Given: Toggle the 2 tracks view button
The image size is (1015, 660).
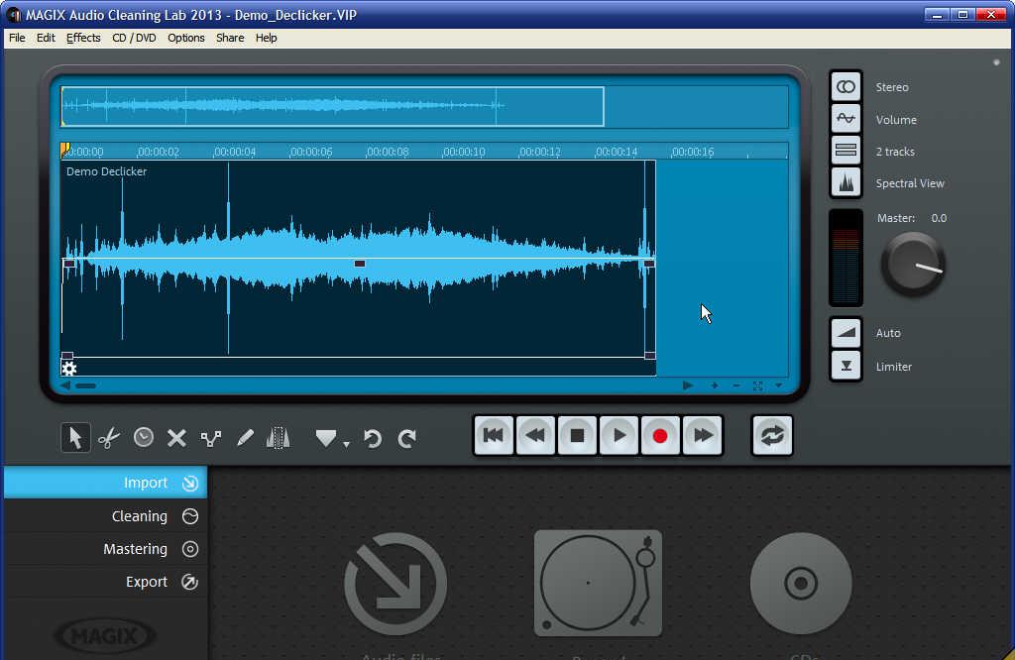Looking at the screenshot, I should point(846,150).
